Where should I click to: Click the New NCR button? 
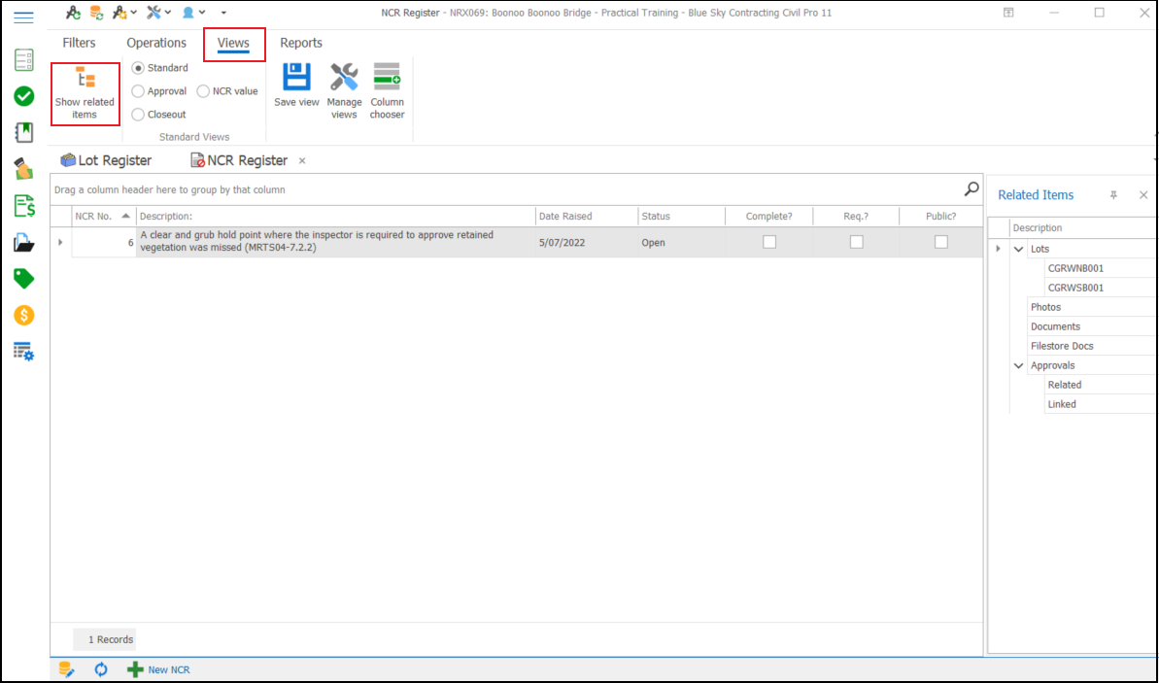[159, 669]
